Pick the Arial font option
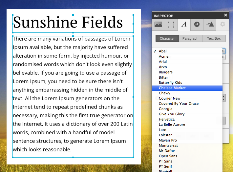This screenshot has width=233, height=172. click(x=163, y=62)
